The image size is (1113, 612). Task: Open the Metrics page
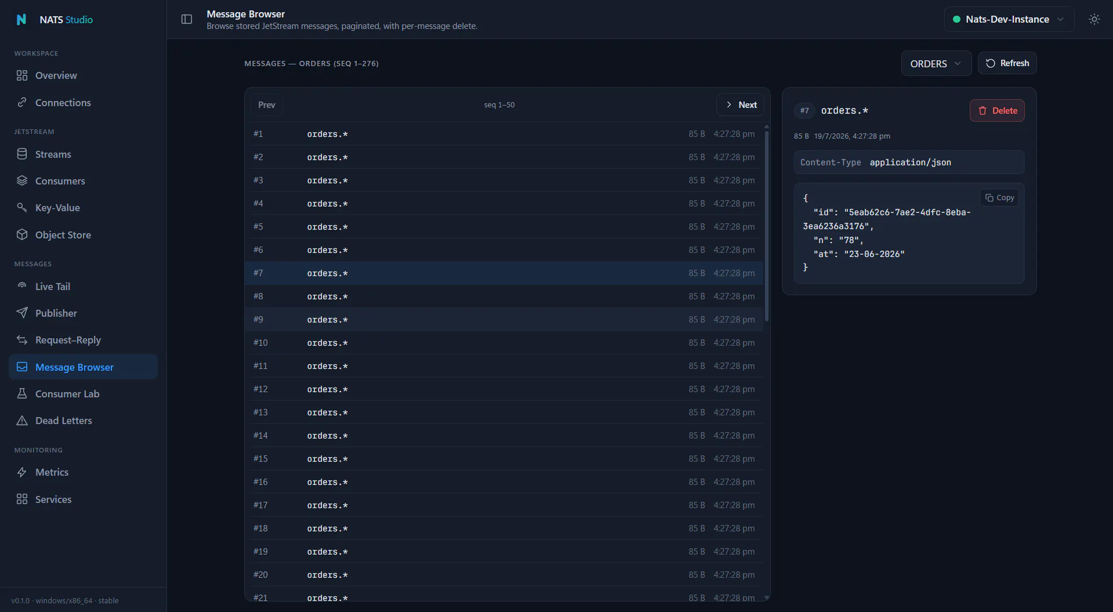pos(83,472)
